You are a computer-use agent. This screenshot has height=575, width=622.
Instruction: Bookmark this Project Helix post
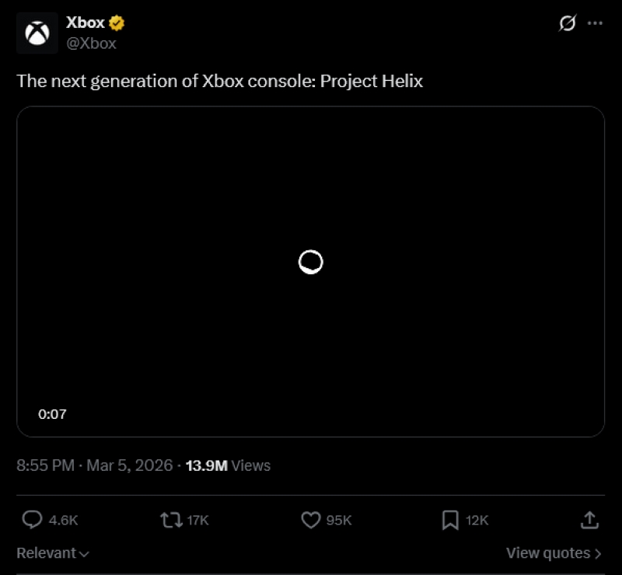[450, 520]
